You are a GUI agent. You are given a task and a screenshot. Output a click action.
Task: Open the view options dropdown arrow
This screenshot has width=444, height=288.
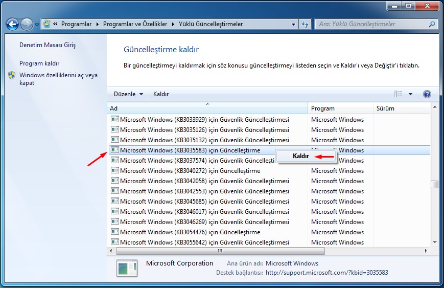coord(410,94)
